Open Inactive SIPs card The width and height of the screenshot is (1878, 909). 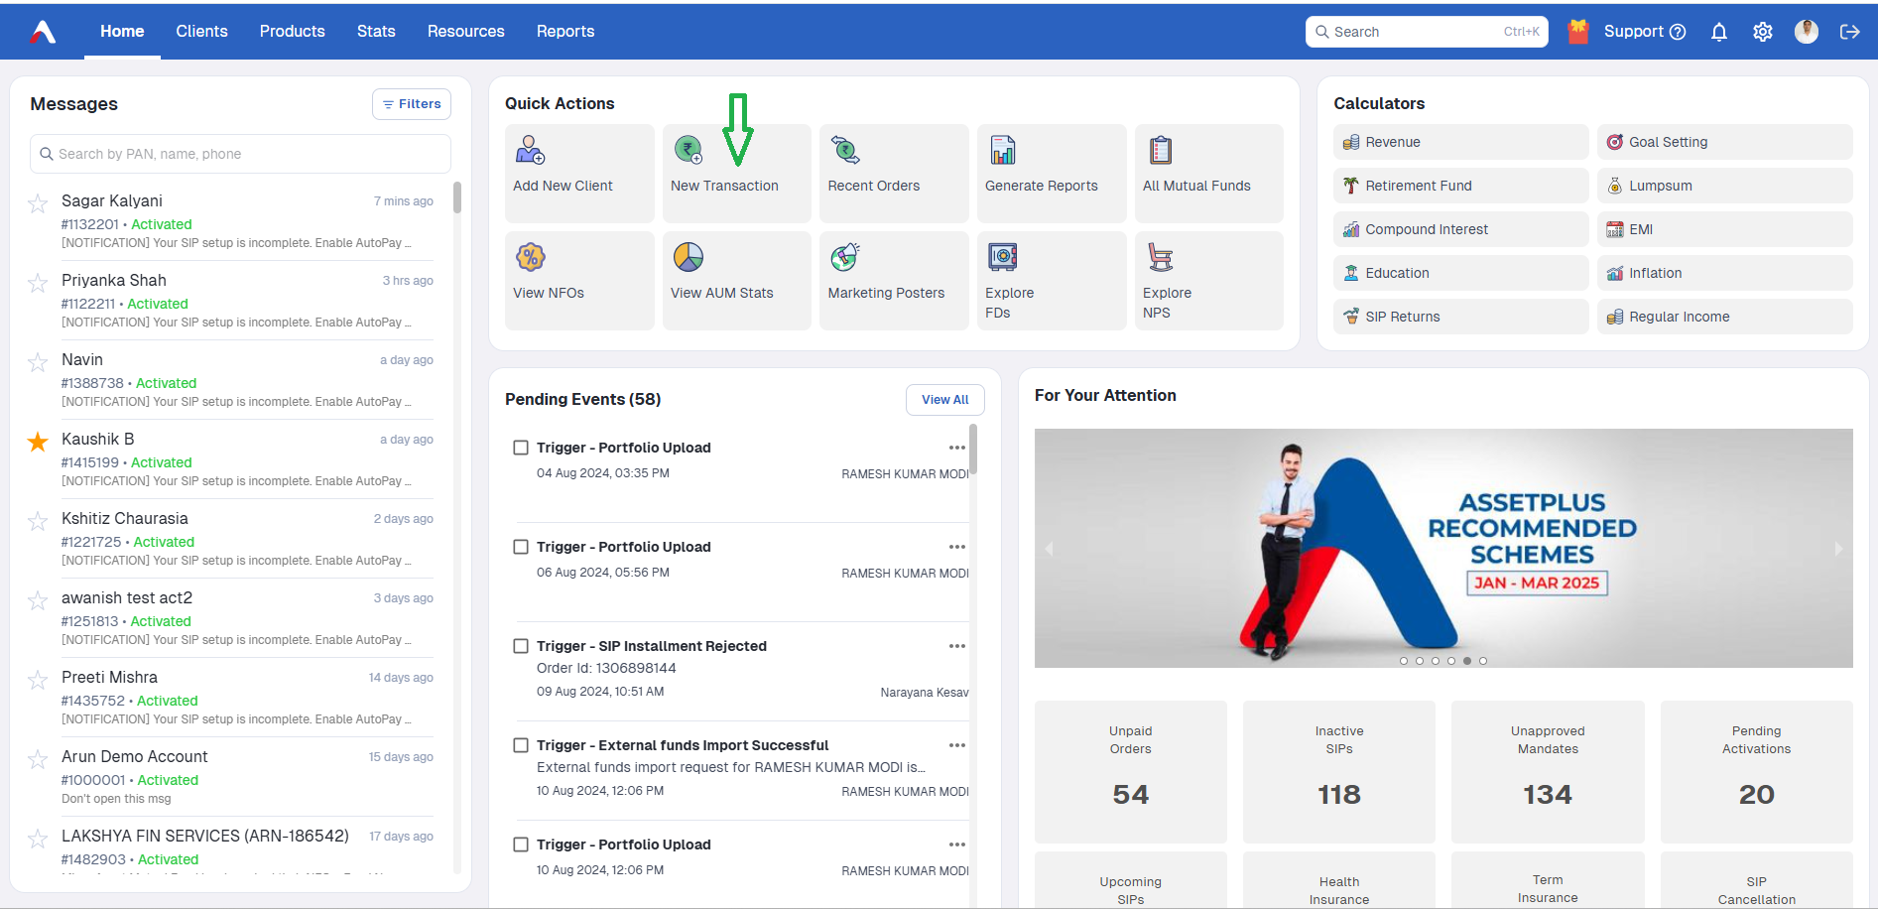click(x=1339, y=772)
